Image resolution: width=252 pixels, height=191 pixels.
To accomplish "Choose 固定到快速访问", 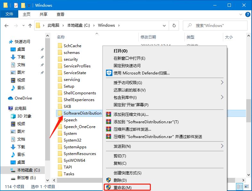I will pos(127,66).
